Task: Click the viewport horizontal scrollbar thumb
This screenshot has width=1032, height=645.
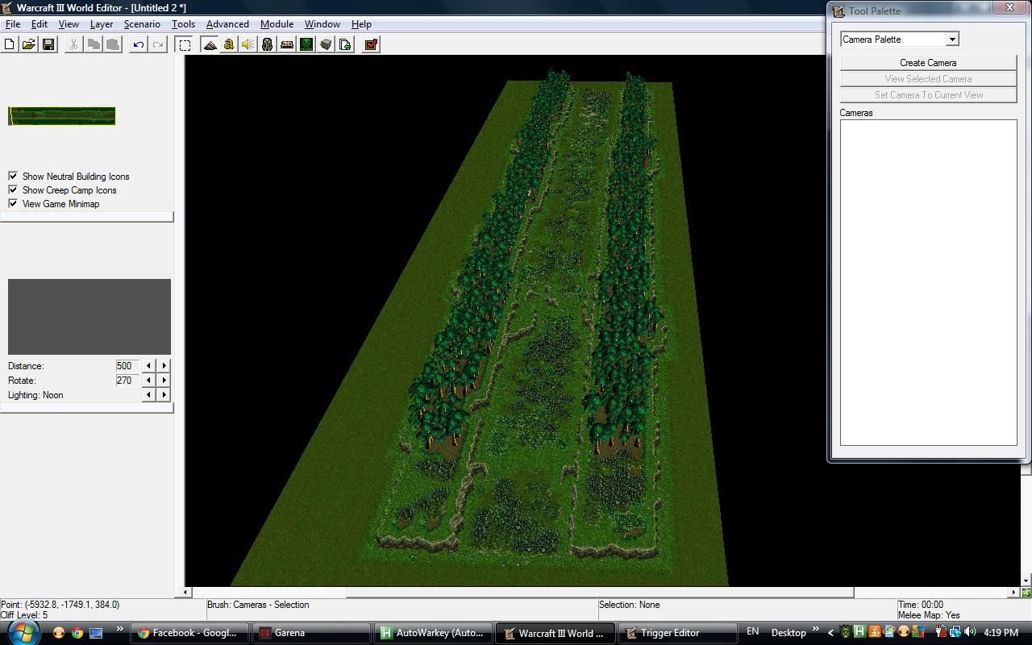Action: pos(600,592)
